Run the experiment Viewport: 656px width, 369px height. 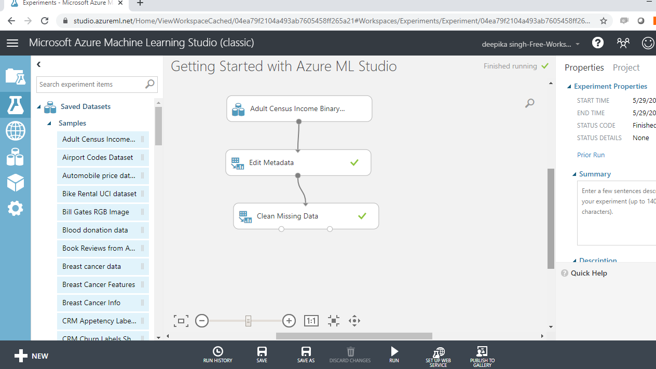pos(394,355)
